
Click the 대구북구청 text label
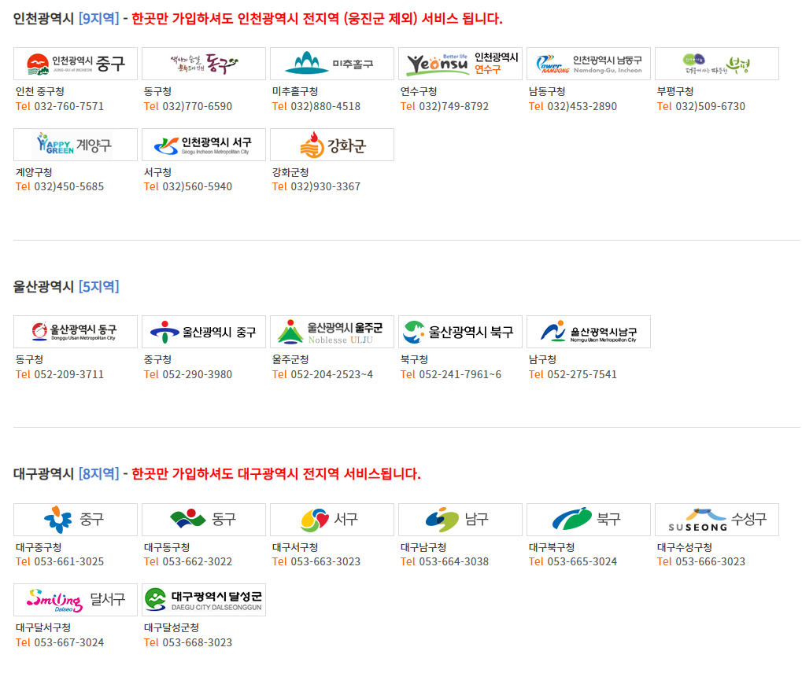pos(552,547)
